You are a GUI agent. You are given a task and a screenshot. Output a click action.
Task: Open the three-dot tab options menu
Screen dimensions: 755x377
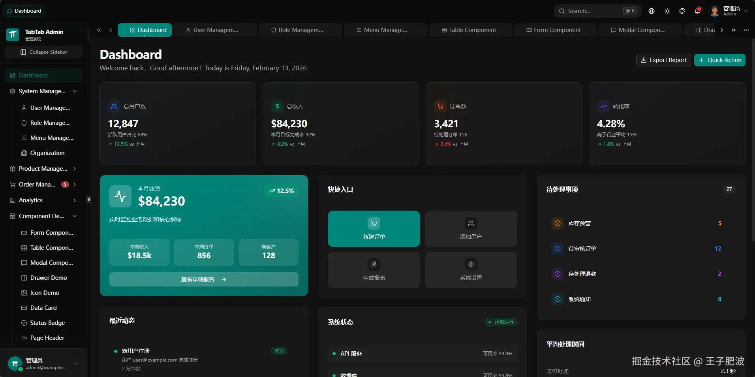click(746, 30)
